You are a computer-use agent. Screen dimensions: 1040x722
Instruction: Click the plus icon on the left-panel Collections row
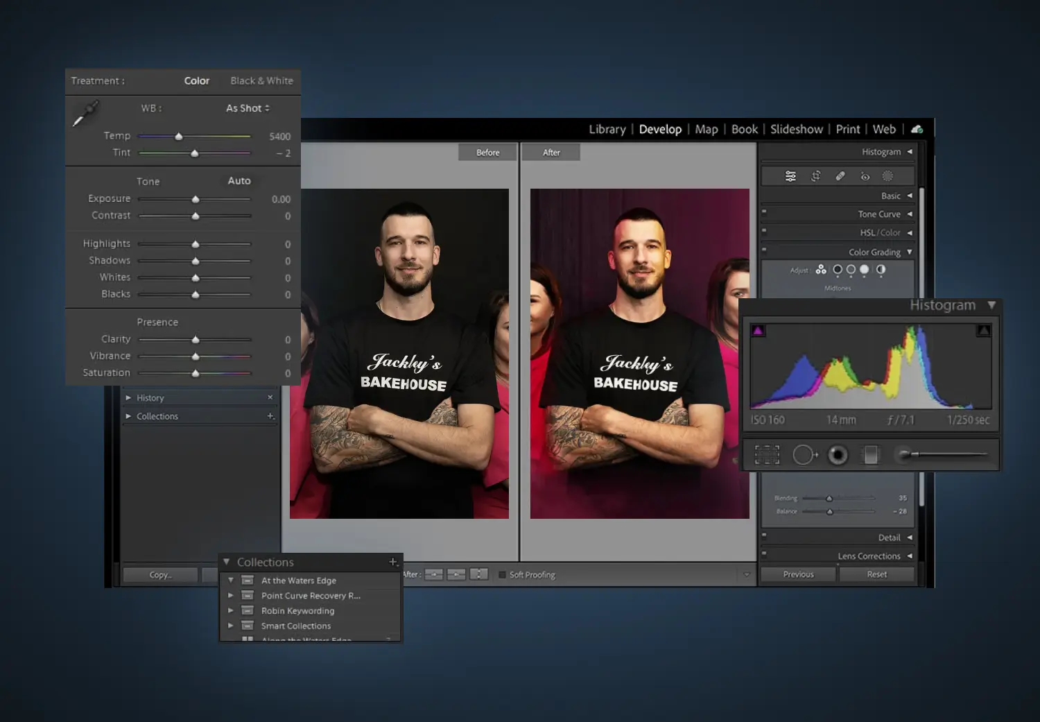pos(270,416)
